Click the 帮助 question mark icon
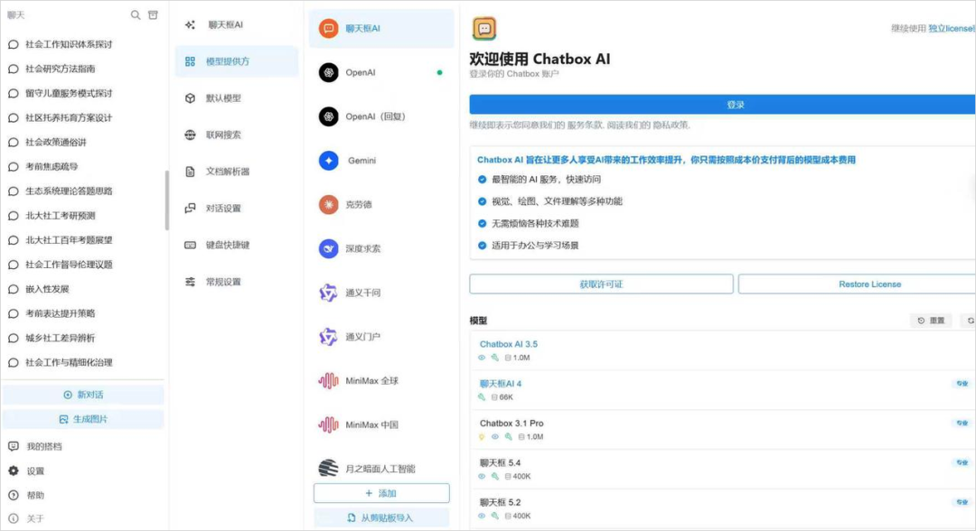This screenshot has height=531, width=976. coord(14,495)
